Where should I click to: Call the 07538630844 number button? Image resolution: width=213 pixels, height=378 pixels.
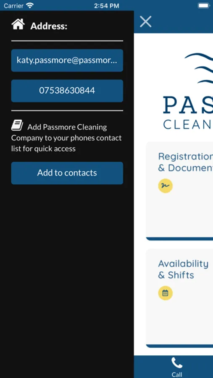[67, 91]
